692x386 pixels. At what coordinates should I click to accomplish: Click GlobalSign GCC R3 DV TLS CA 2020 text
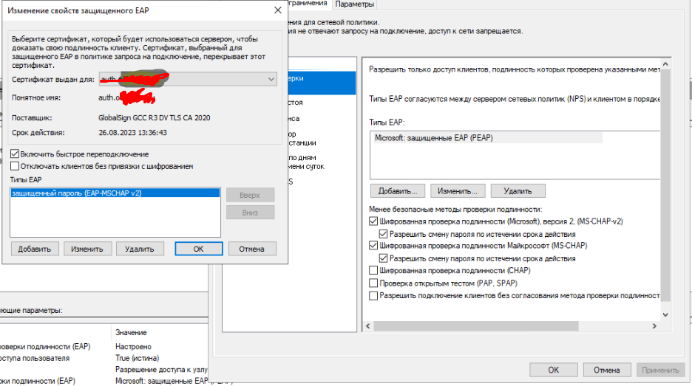click(155, 117)
